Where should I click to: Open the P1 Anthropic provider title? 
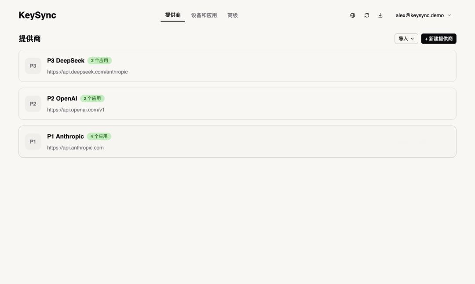pyautogui.click(x=66, y=136)
